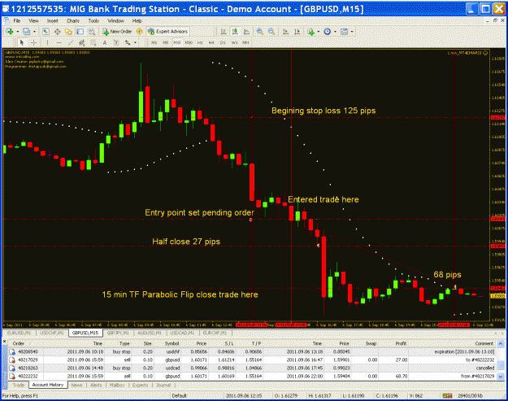Click the Expert Advisors button
508x401 pixels.
[x=167, y=32]
